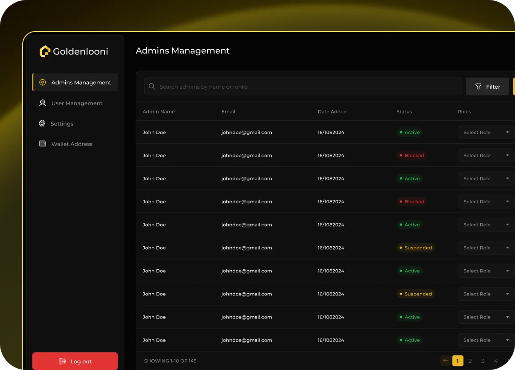
Task: Click the Goldenlooni logo icon
Action: click(x=45, y=51)
